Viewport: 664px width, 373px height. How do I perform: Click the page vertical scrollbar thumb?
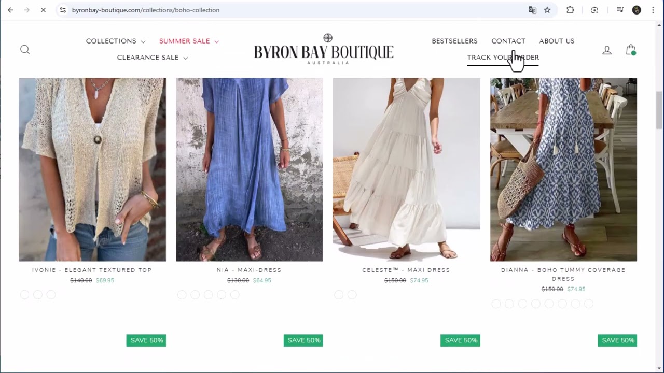pyautogui.click(x=659, y=110)
